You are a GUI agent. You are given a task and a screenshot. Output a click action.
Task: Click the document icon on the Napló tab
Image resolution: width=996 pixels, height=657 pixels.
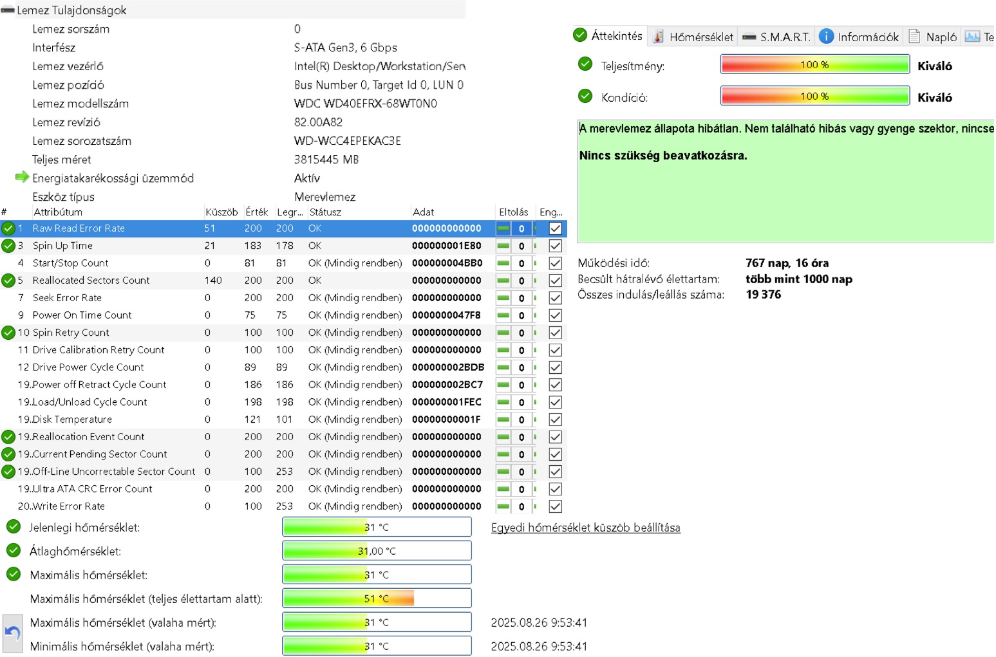pos(914,37)
